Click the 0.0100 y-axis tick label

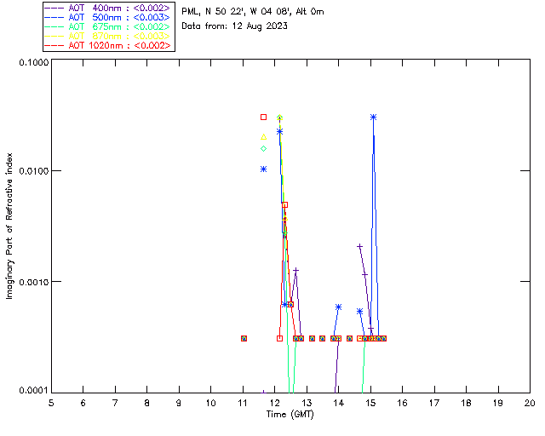(34, 170)
